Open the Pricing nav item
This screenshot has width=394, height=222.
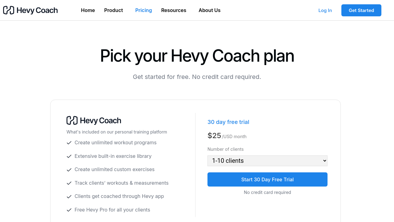tap(143, 10)
